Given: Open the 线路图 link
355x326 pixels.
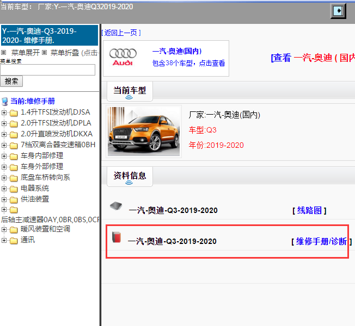Looking at the screenshot, I should point(309,210).
